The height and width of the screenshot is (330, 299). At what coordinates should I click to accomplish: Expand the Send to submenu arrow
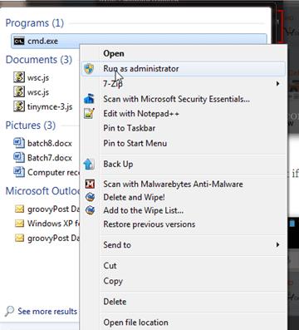pos(277,244)
